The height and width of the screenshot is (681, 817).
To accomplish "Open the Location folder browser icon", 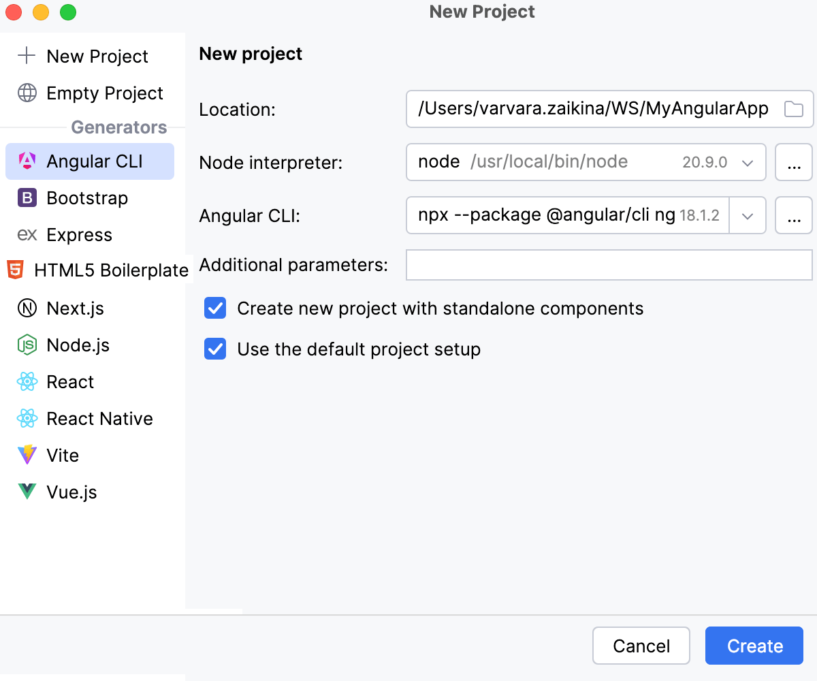I will click(x=795, y=109).
